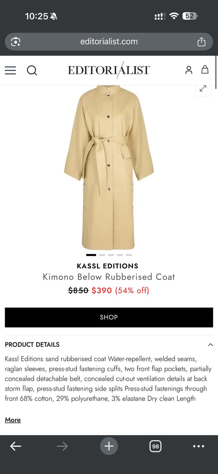Tap the editorialist.com address bar
218x474 pixels.
point(109,42)
